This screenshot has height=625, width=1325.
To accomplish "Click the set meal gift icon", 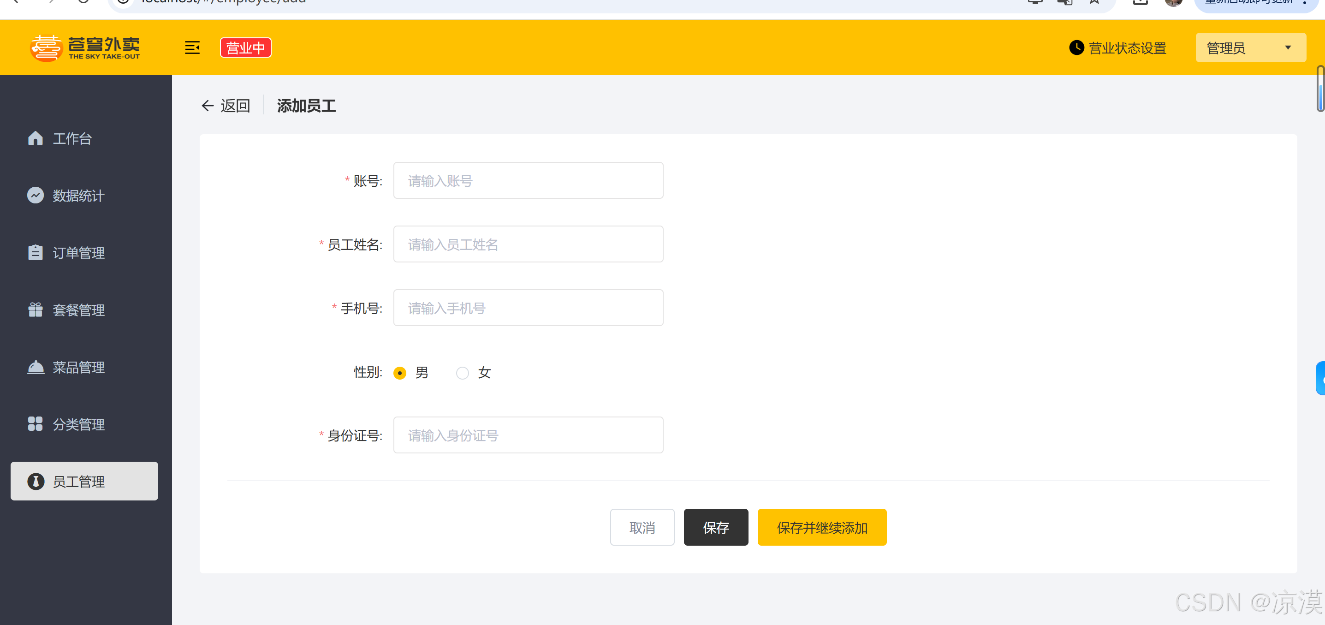I will pos(35,310).
